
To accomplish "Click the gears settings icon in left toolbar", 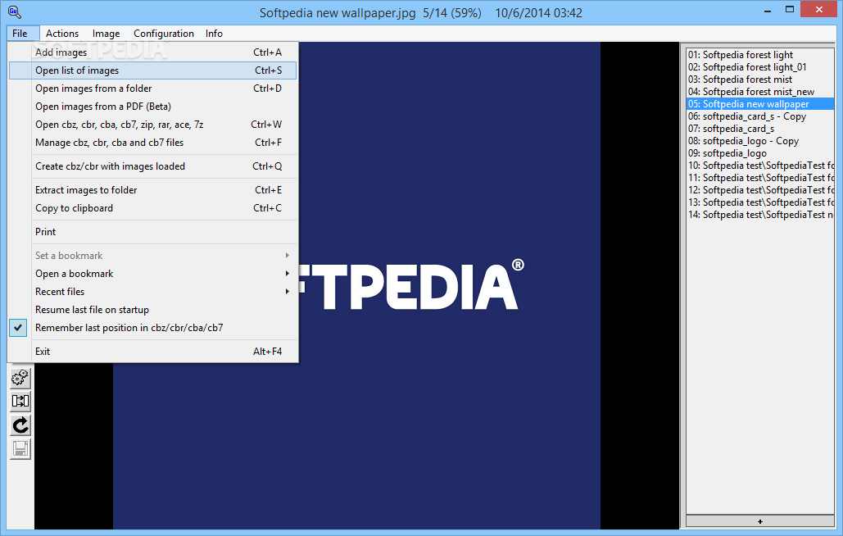I will coord(20,378).
